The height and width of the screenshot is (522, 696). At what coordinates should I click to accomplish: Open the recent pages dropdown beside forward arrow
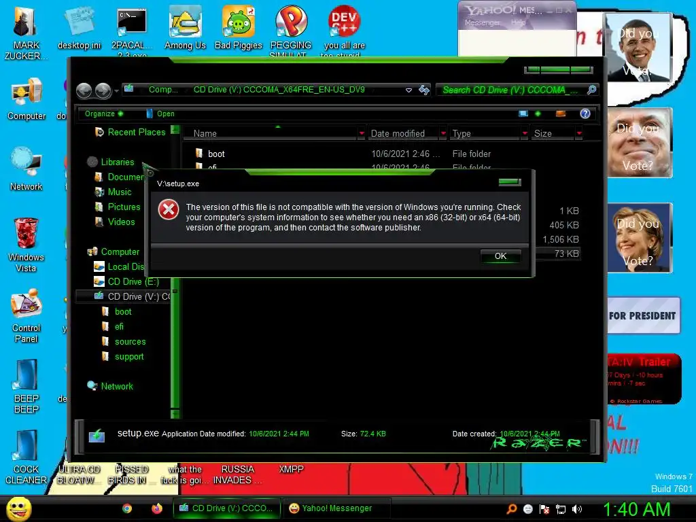point(116,91)
